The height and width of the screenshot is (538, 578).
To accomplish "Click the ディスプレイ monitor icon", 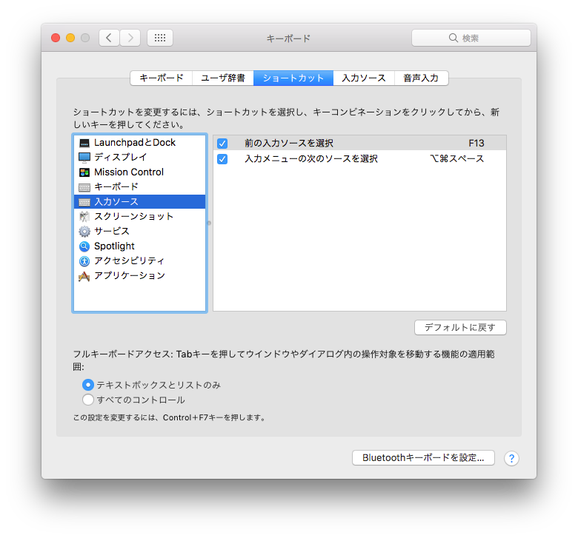I will (84, 158).
